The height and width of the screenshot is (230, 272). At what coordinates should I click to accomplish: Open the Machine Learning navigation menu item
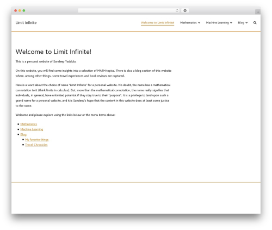217,23
